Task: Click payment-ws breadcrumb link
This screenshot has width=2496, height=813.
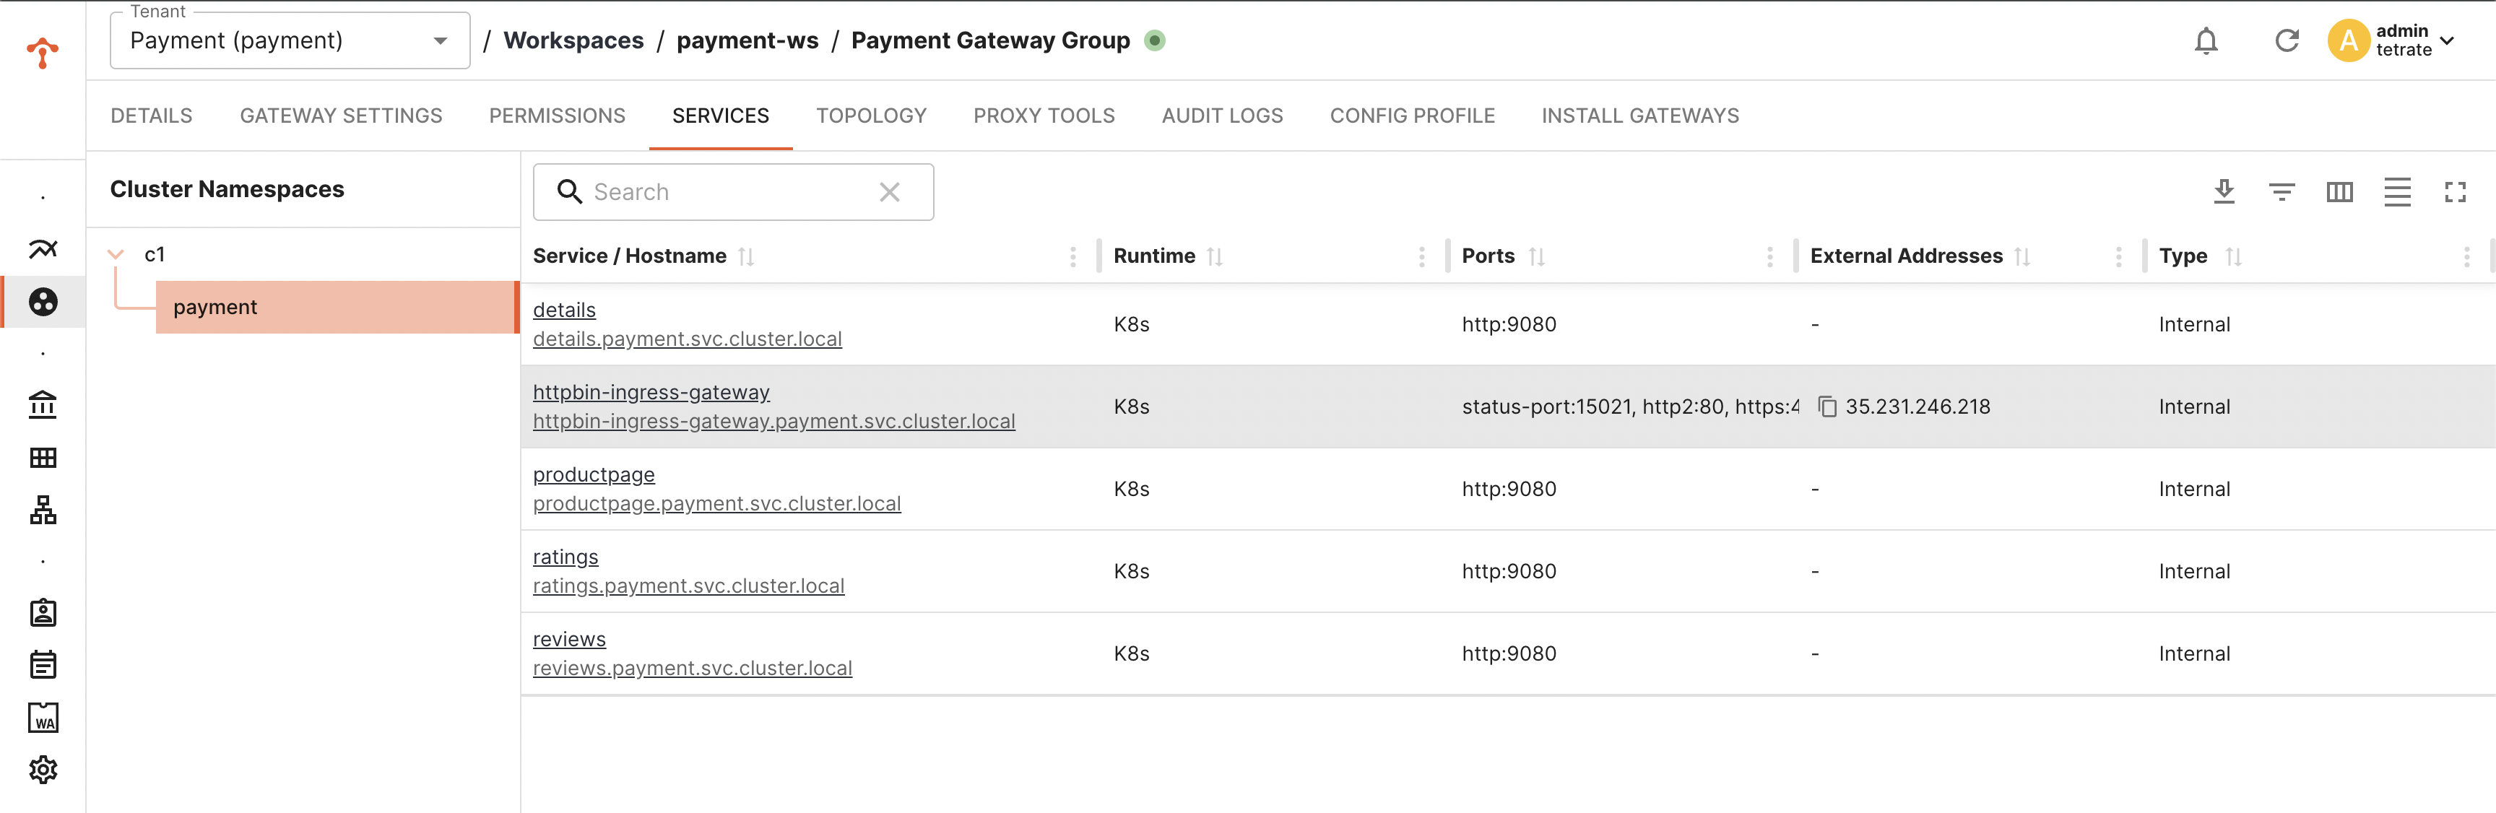Action: (x=746, y=40)
